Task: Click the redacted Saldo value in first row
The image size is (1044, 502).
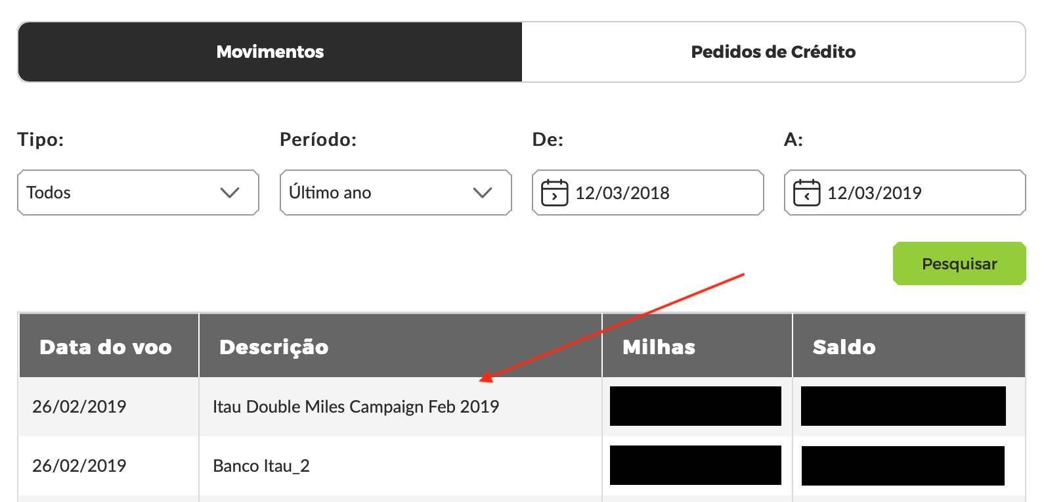Action: [x=903, y=406]
